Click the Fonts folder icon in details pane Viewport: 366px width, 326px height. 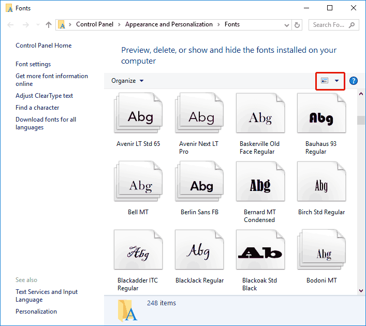tap(127, 310)
